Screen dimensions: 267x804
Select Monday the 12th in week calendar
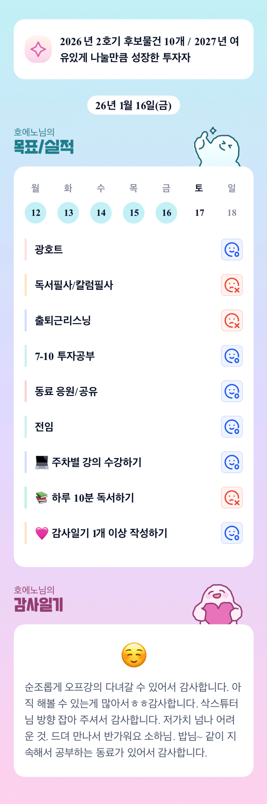click(x=36, y=213)
